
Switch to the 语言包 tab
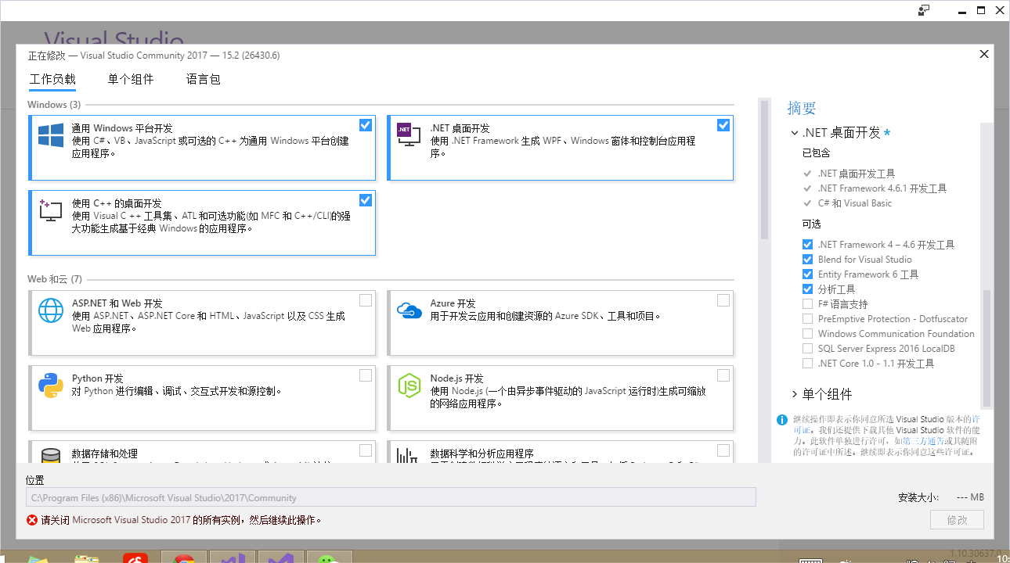(x=204, y=80)
